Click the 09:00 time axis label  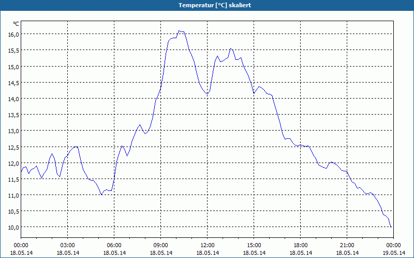[x=161, y=246]
